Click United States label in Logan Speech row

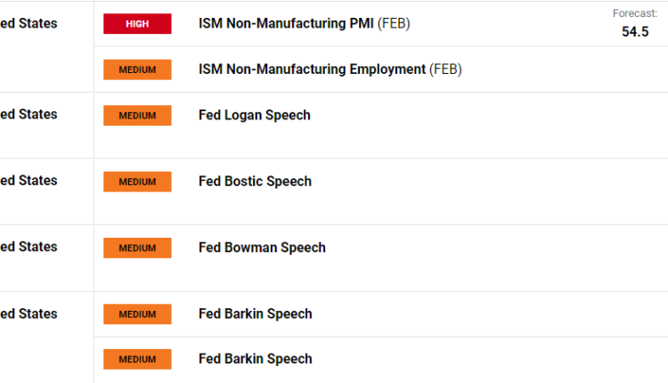pos(29,115)
